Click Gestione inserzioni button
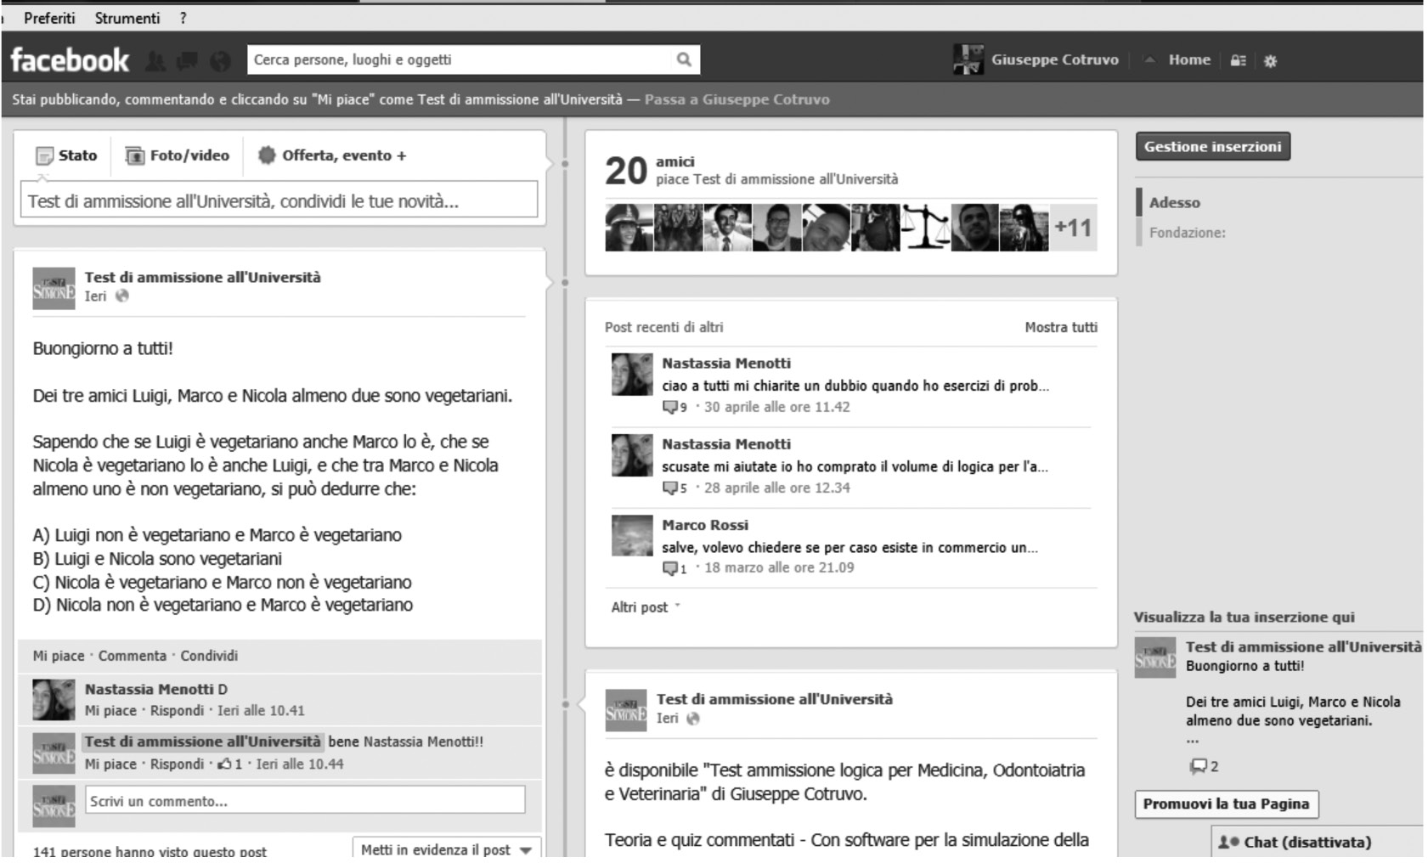Viewport: 1428px width, 863px height. click(1213, 146)
